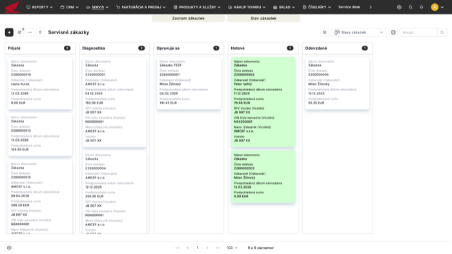Open Odovzdané card Z250000005
452x254 pixels.
pyautogui.click(x=337, y=83)
